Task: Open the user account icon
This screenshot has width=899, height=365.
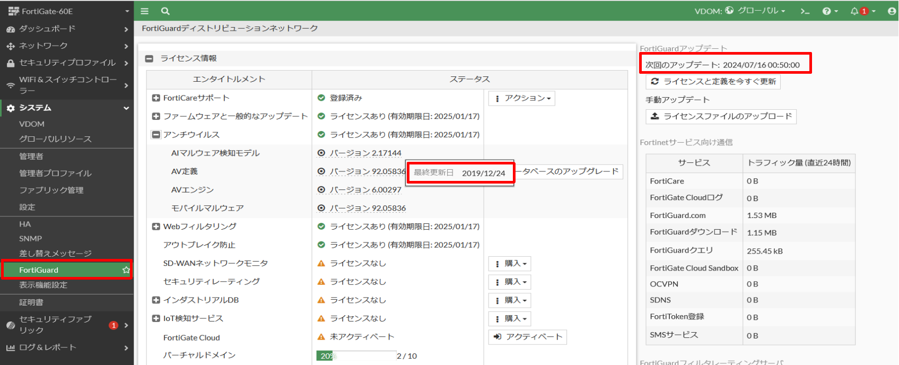Action: 892,11
